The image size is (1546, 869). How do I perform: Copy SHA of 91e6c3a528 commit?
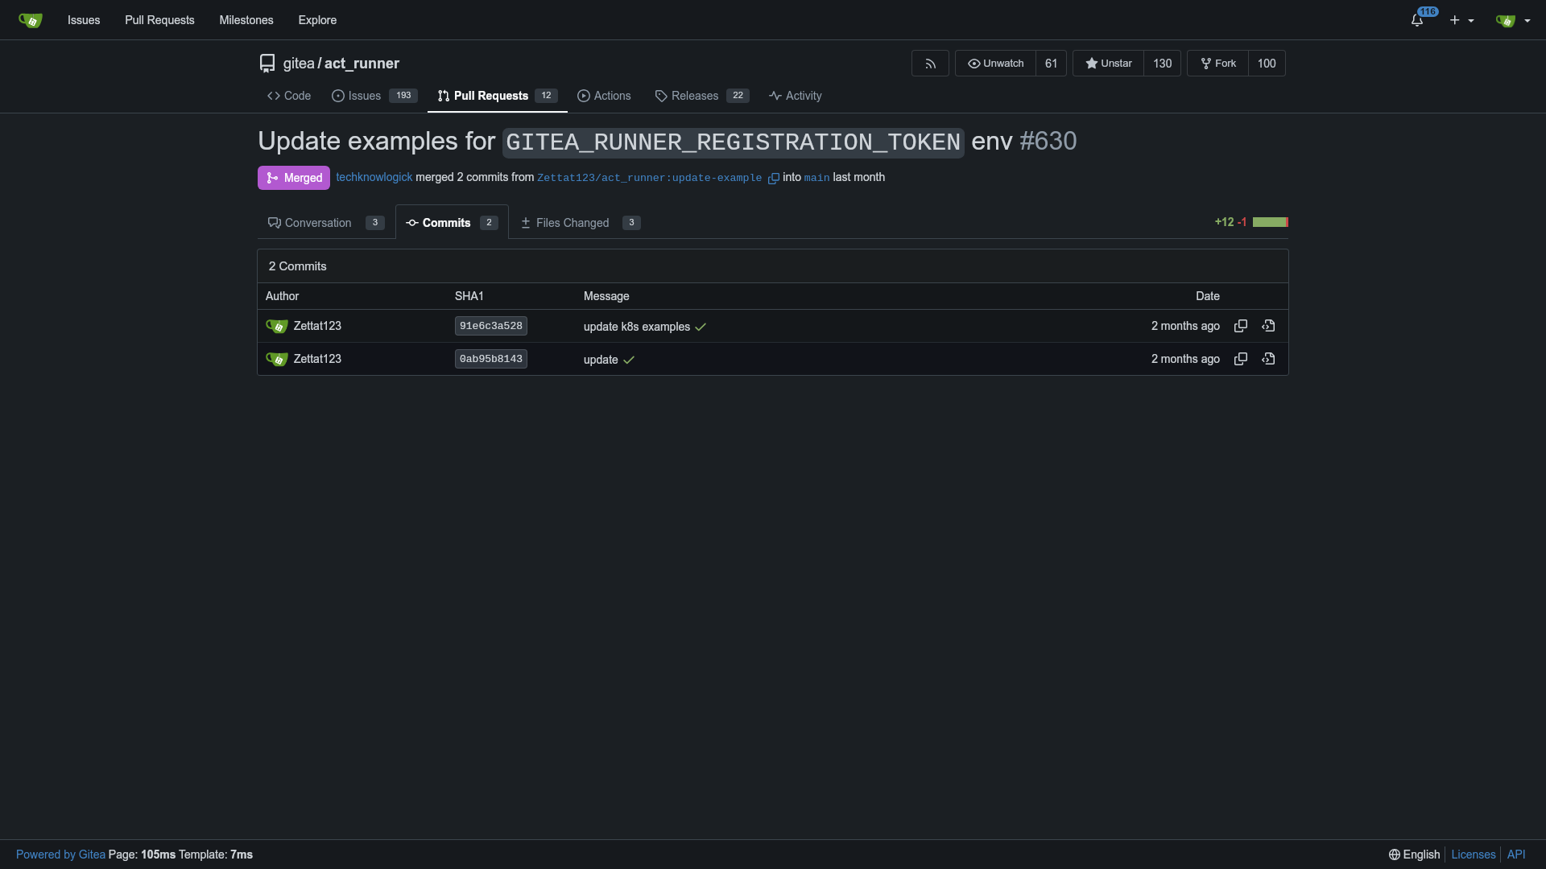[1241, 326]
